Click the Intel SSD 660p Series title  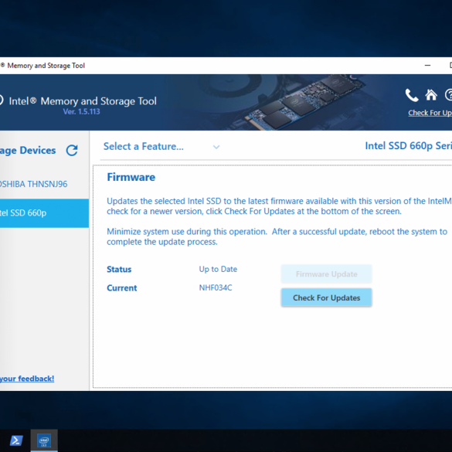408,146
